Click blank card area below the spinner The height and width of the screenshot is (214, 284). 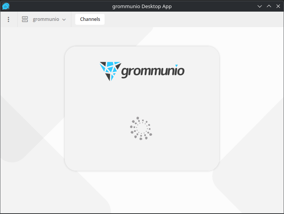click(x=142, y=157)
